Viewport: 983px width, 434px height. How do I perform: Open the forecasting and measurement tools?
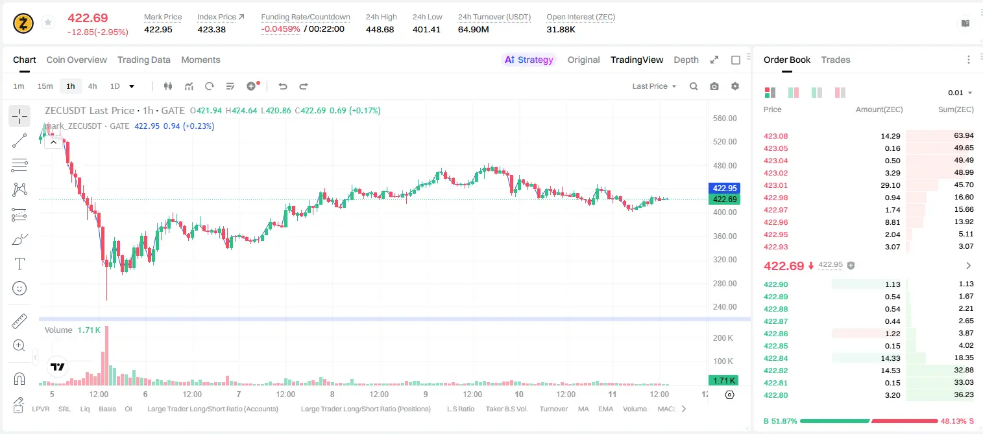click(19, 214)
